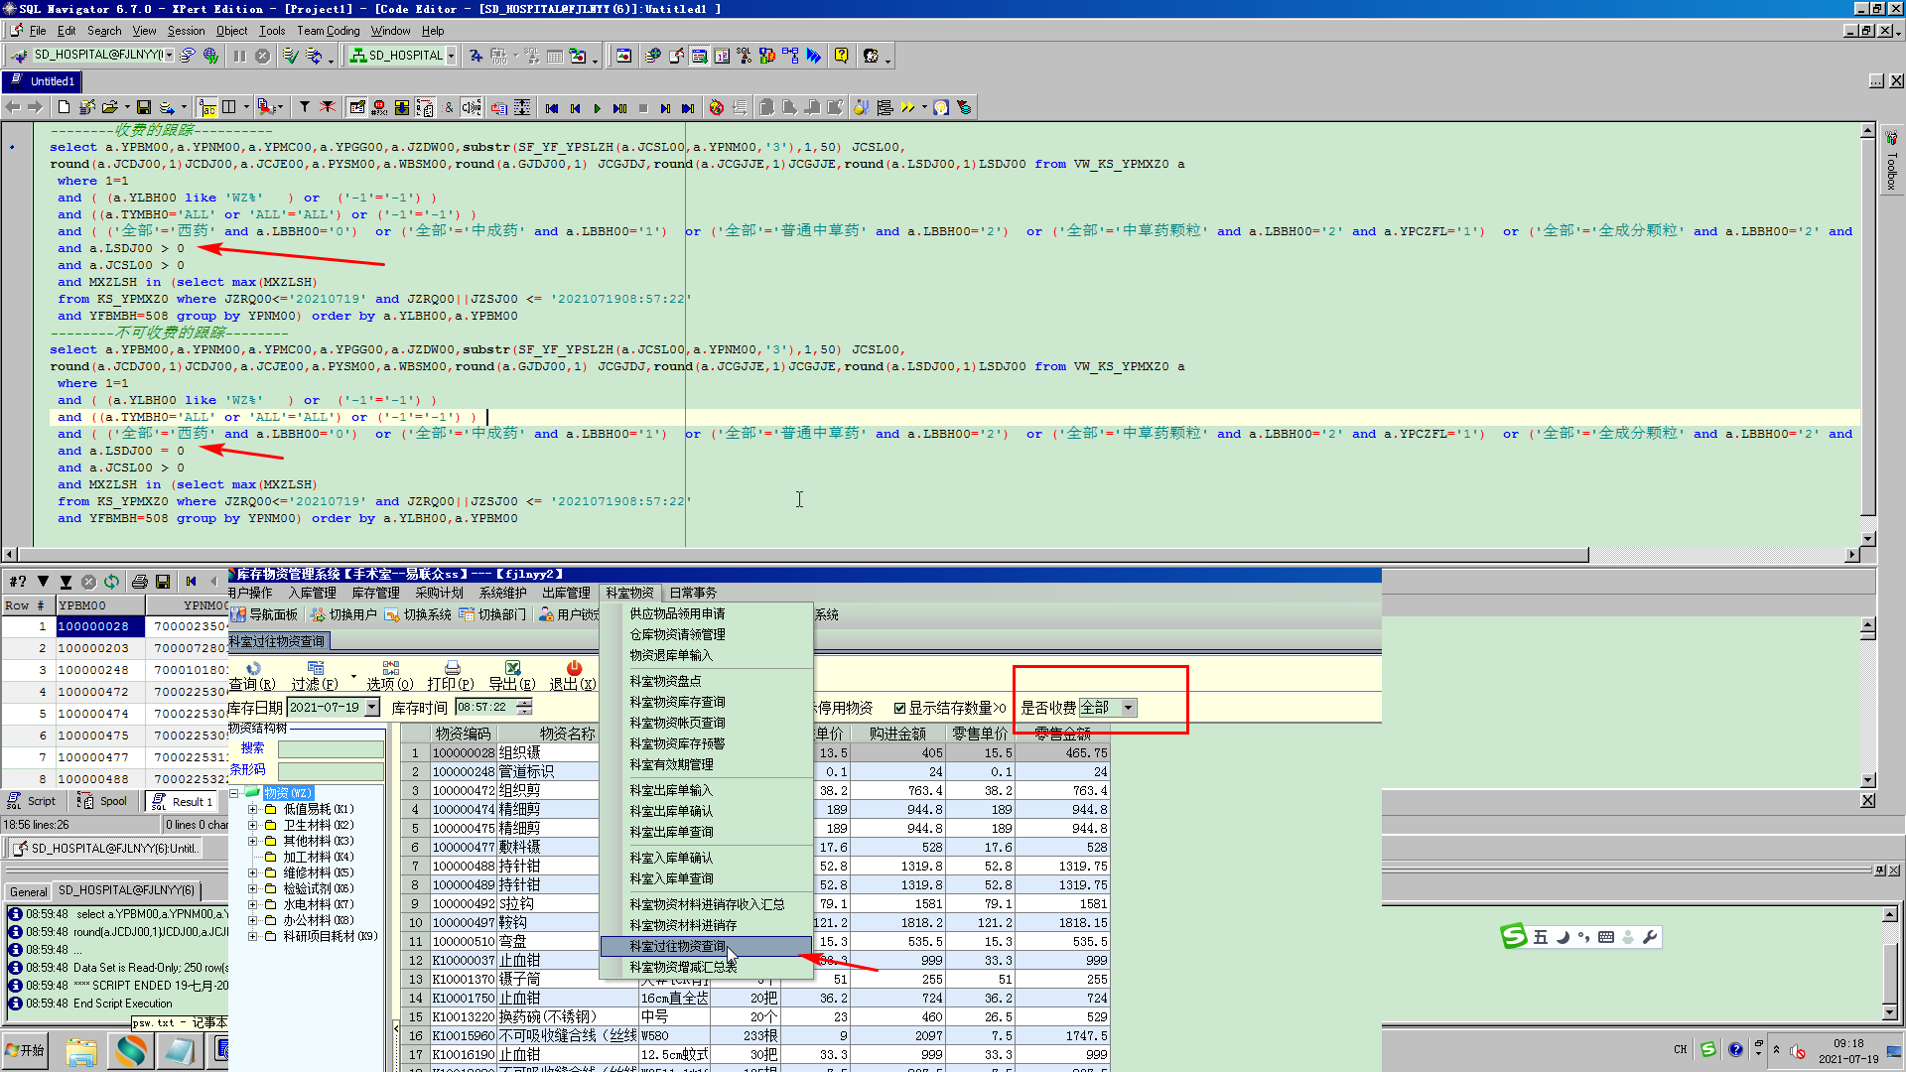The width and height of the screenshot is (1906, 1072).
Task: Click the 查询(R) refresh icon
Action: (x=253, y=669)
